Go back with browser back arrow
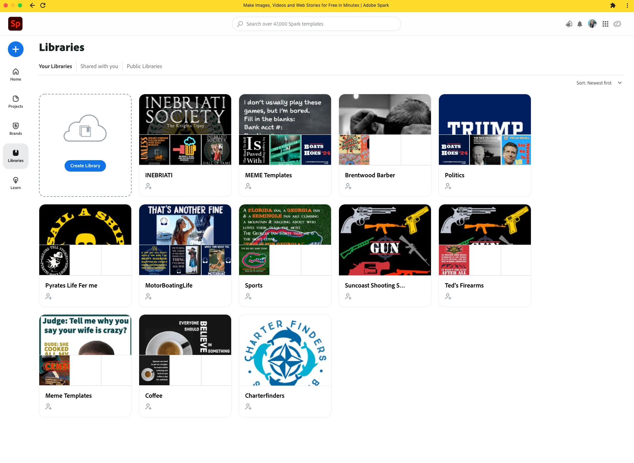Image resolution: width=634 pixels, height=463 pixels. pyautogui.click(x=32, y=5)
